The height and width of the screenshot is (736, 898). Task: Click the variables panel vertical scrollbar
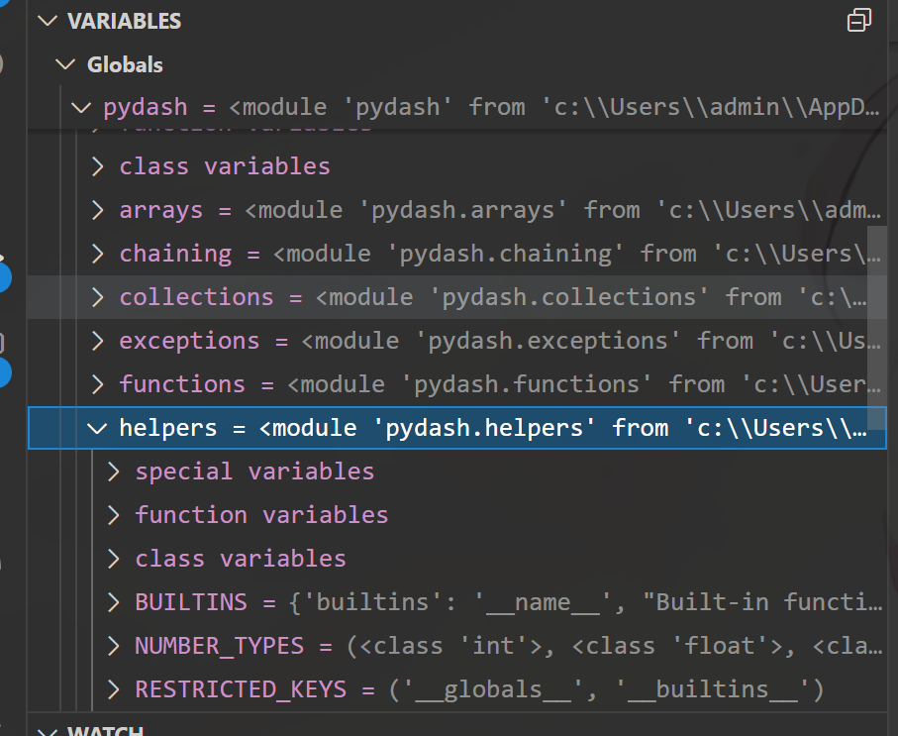(877, 328)
